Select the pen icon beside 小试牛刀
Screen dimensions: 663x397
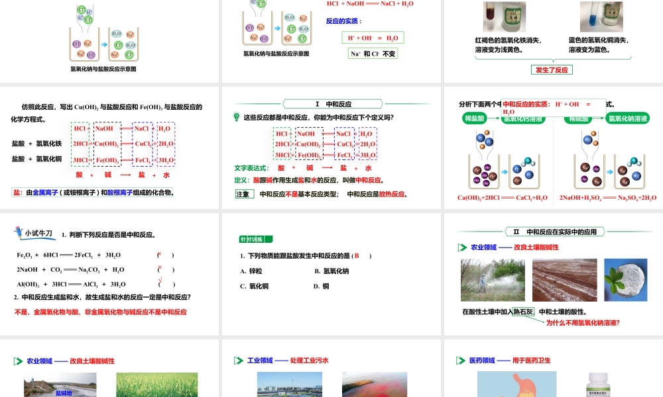click(x=19, y=233)
